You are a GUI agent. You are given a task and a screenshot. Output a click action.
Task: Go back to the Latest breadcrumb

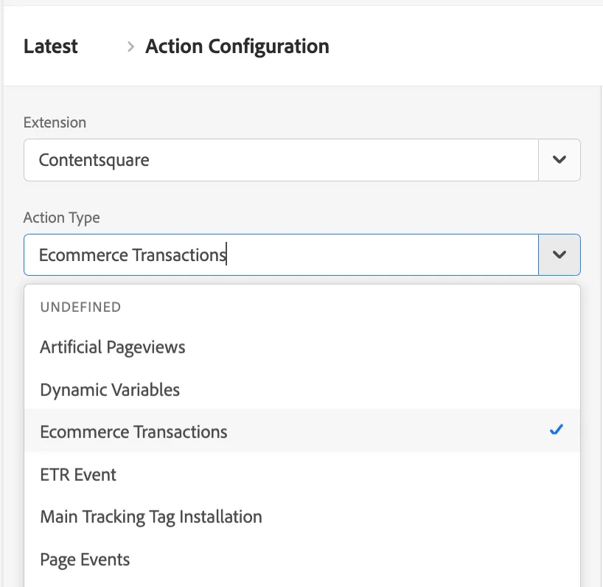(x=51, y=46)
